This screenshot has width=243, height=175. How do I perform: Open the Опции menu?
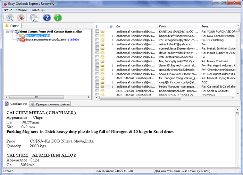click(21, 10)
